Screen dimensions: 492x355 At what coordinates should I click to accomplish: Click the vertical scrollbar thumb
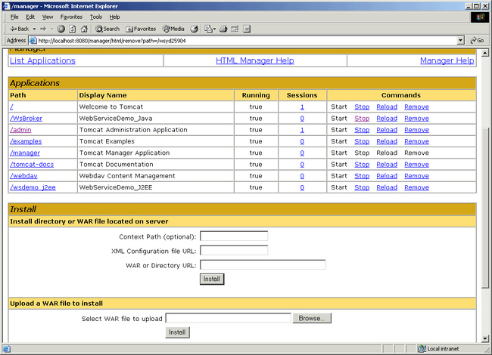[485, 208]
